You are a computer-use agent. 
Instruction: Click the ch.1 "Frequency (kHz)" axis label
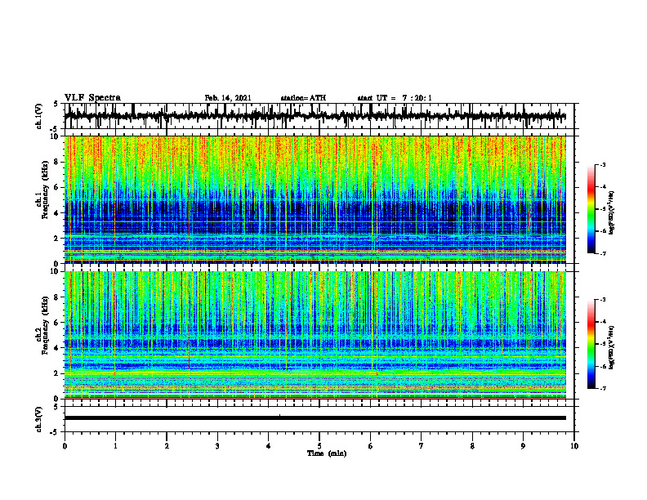pyautogui.click(x=46, y=189)
